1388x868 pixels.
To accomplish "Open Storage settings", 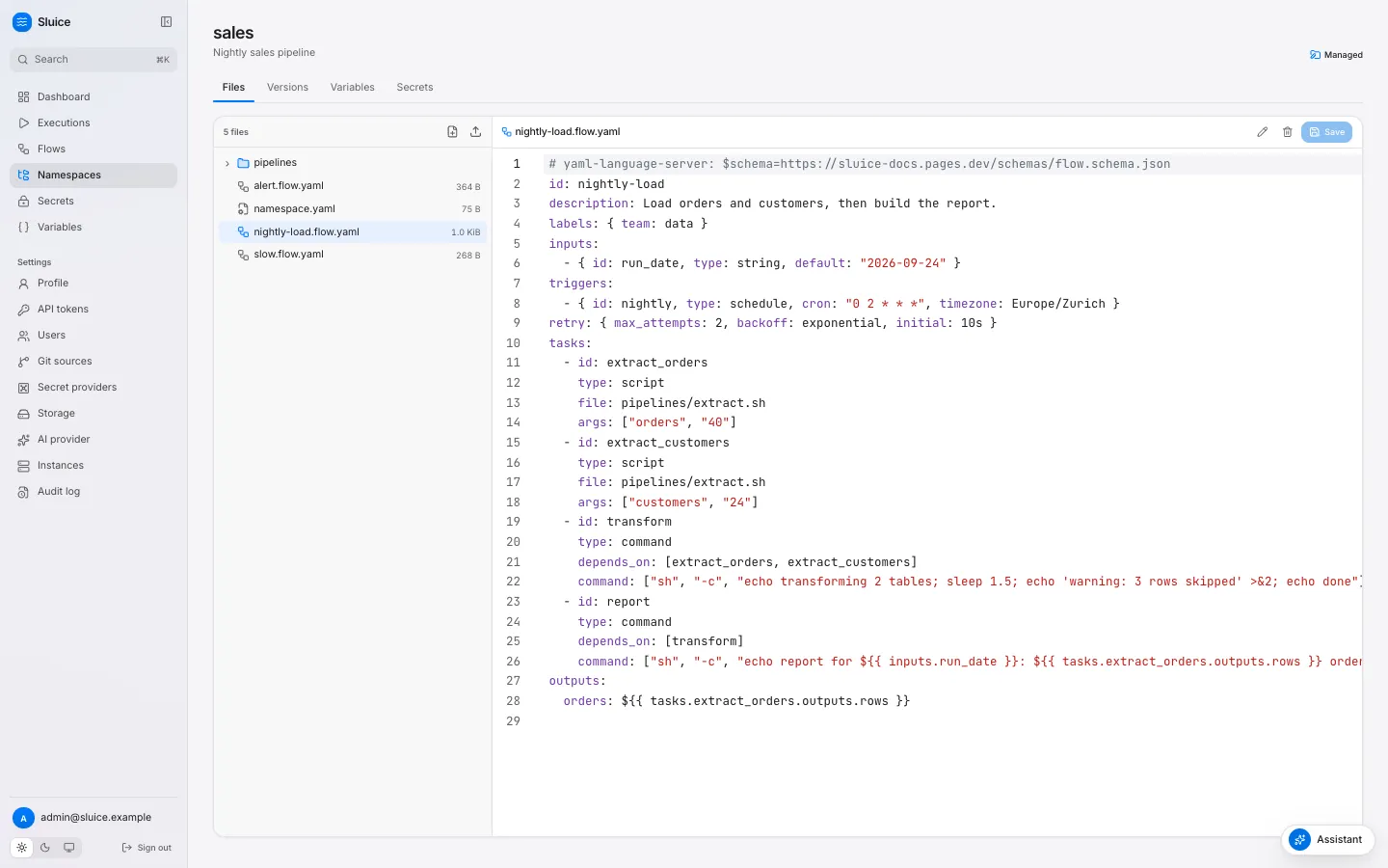I will 93,413.
